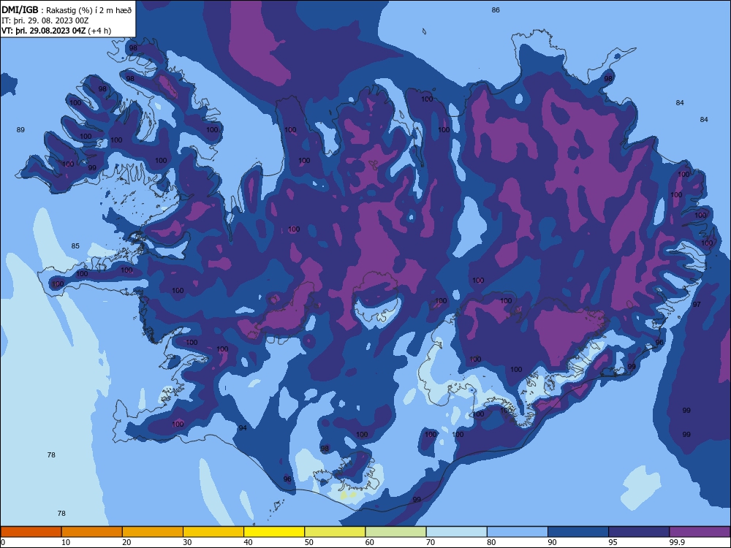Click the light green 60–70 legend swatch

point(395,532)
